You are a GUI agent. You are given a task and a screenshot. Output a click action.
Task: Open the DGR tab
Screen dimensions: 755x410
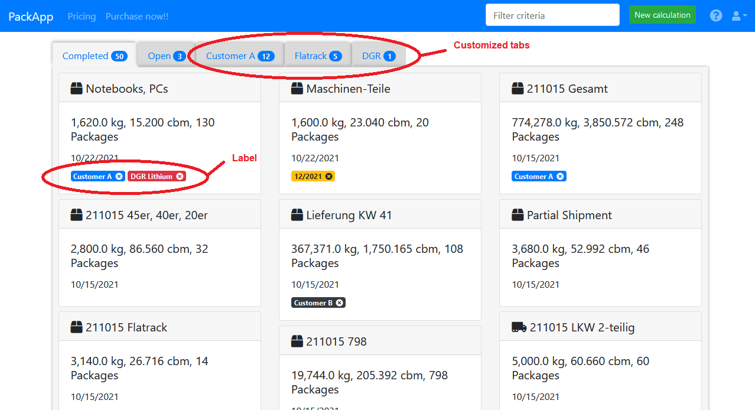pos(378,56)
